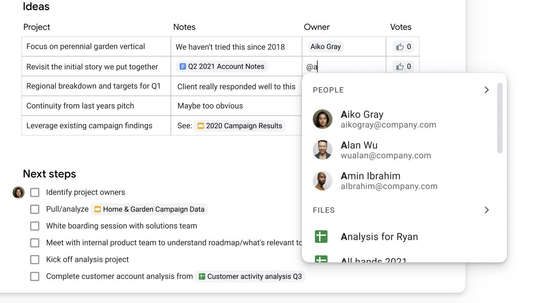The height and width of the screenshot is (303, 538).
Task: Click the Sheets icon beside Analysis for Ryan
Action: coord(322,236)
